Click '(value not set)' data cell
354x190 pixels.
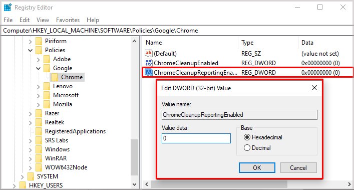[320, 54]
